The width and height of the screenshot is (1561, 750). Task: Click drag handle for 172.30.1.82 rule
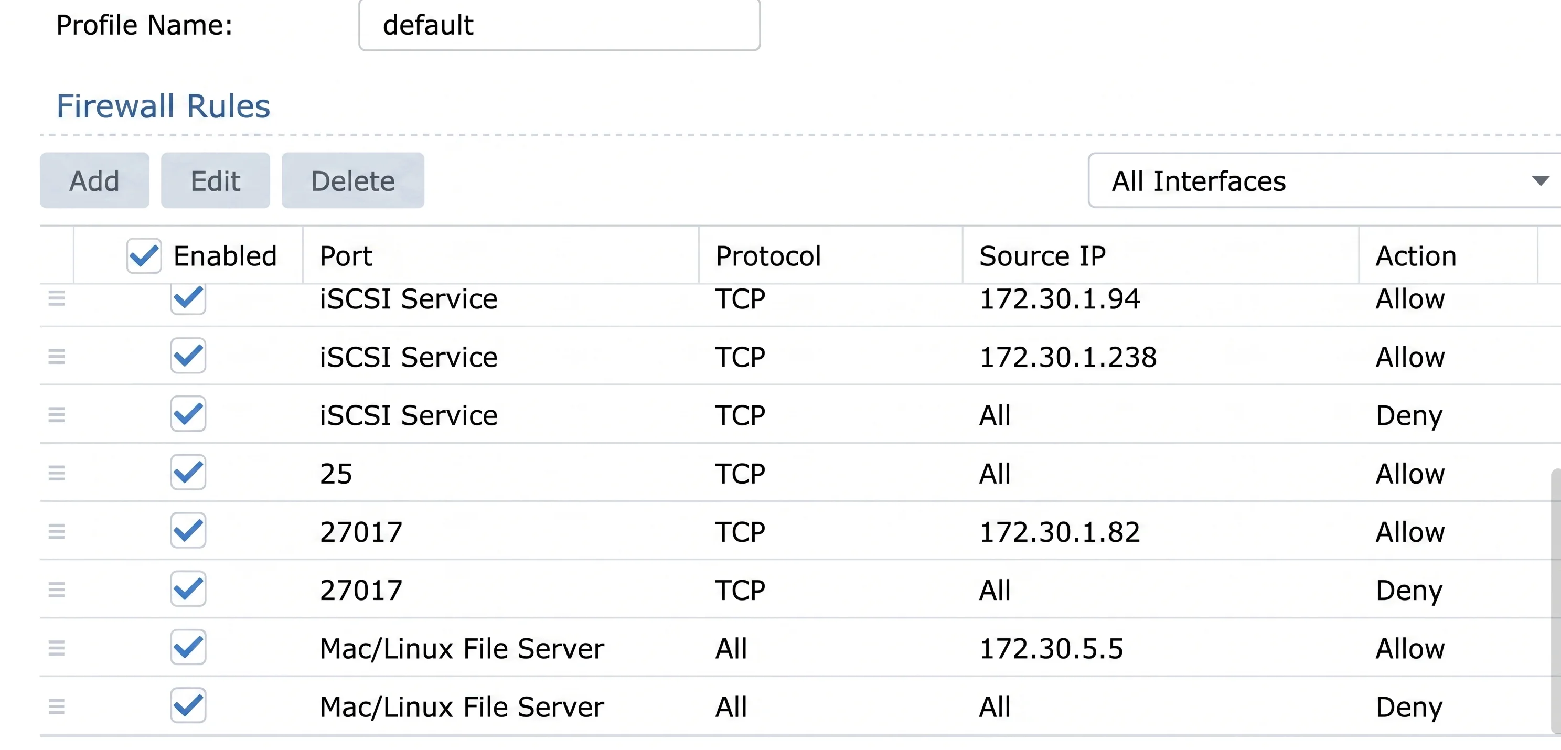coord(56,531)
